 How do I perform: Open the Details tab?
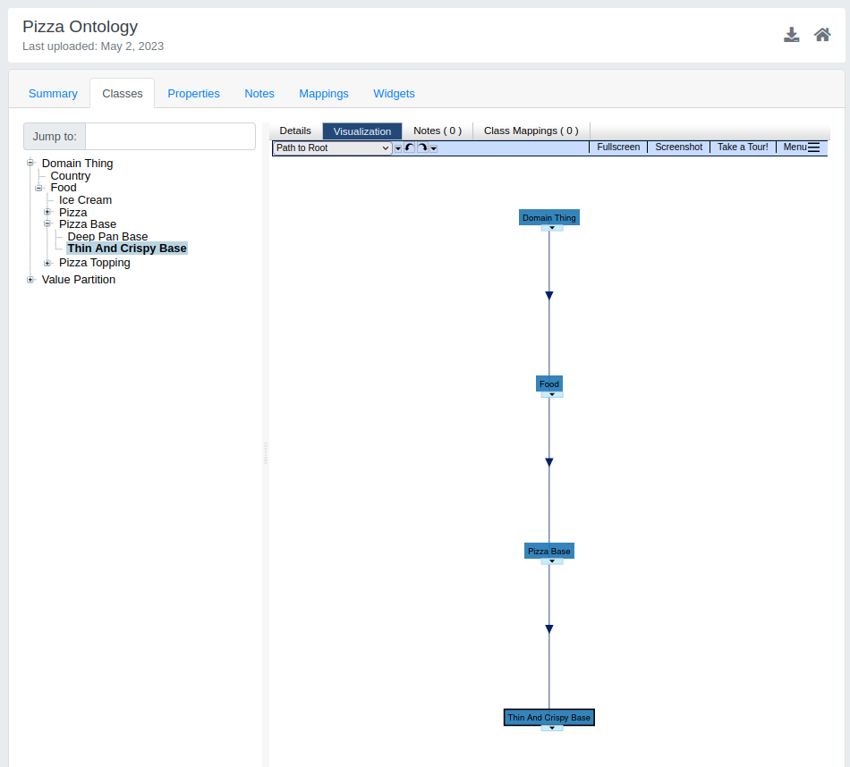pos(295,130)
